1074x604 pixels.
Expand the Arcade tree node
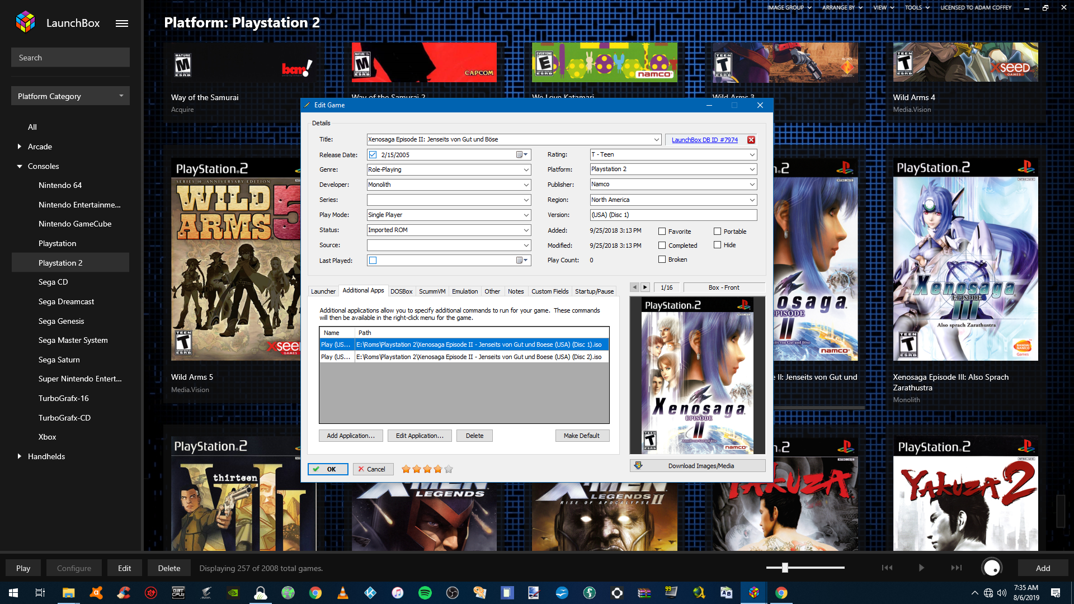pyautogui.click(x=20, y=147)
